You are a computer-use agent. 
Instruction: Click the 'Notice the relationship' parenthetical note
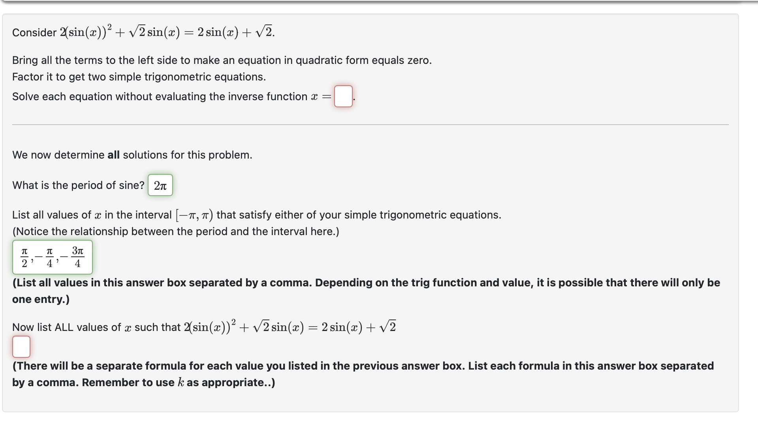(176, 231)
